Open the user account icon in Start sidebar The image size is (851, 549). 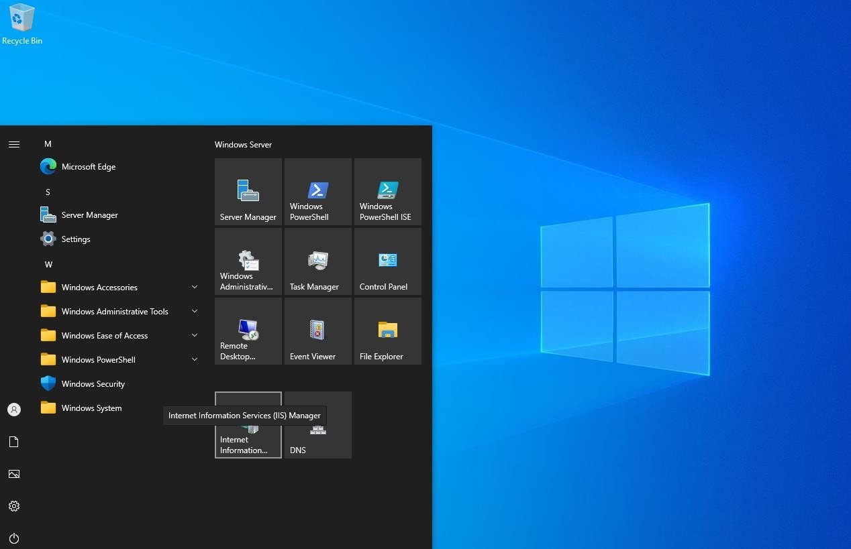(14, 410)
